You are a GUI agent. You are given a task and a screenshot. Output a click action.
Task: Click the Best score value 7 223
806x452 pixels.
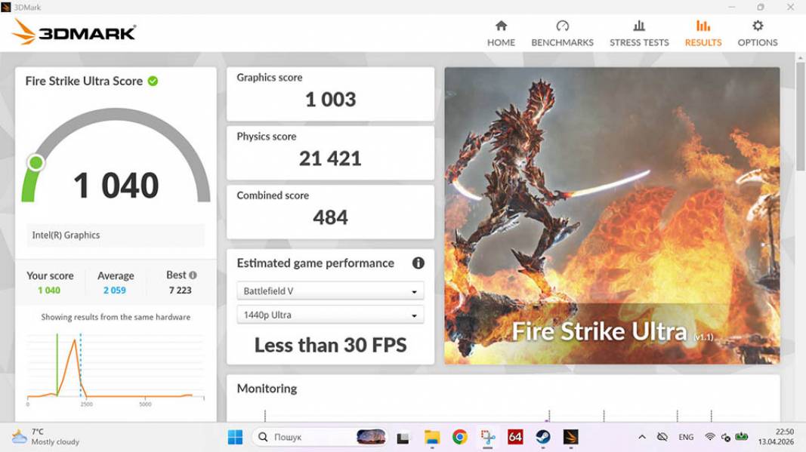(x=180, y=291)
